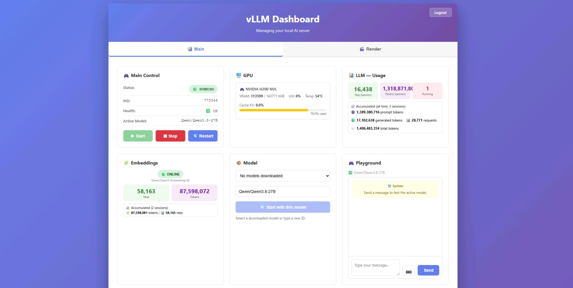Switch to the Render tab
Viewport: 573px width, 288px height.
tap(370, 49)
